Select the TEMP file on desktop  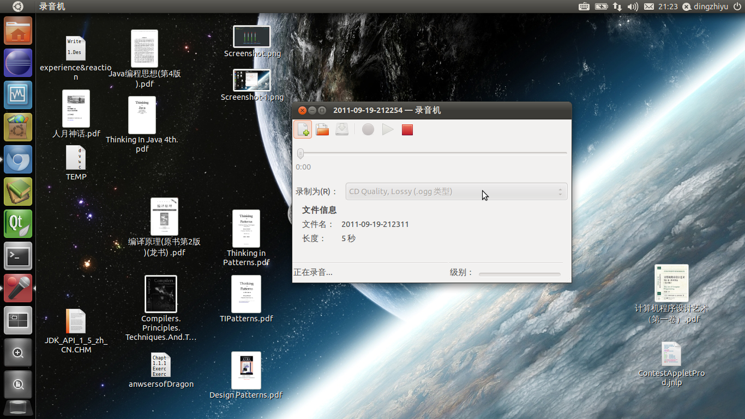pyautogui.click(x=76, y=163)
